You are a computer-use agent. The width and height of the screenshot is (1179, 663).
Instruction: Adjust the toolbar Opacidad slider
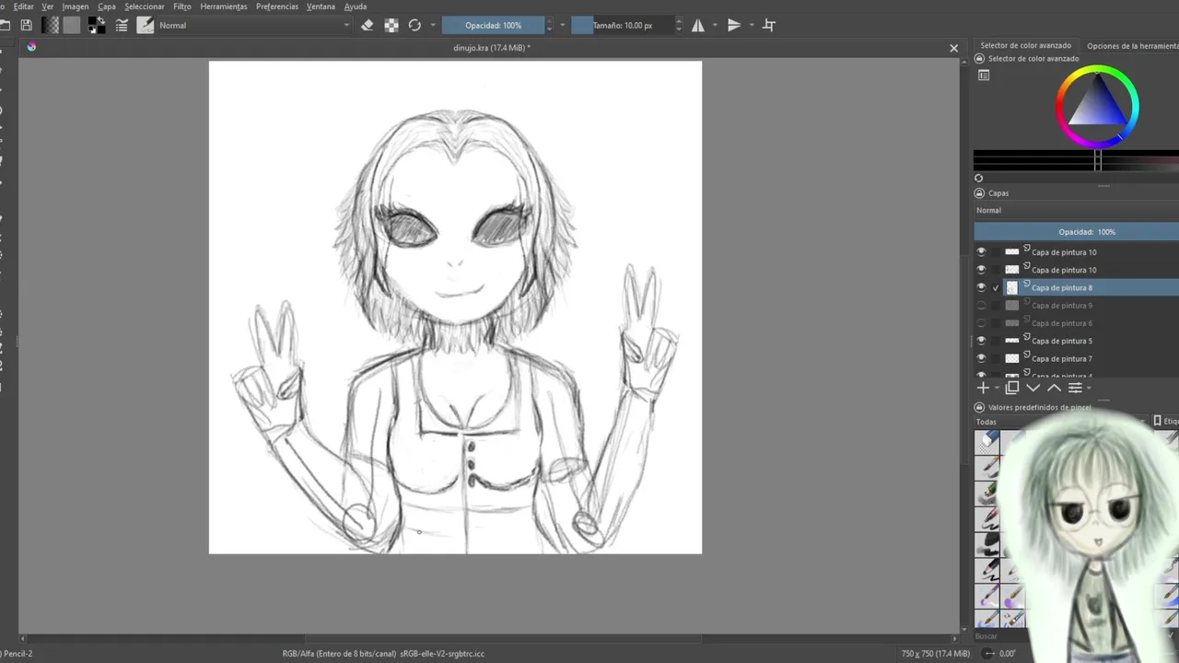(x=493, y=26)
